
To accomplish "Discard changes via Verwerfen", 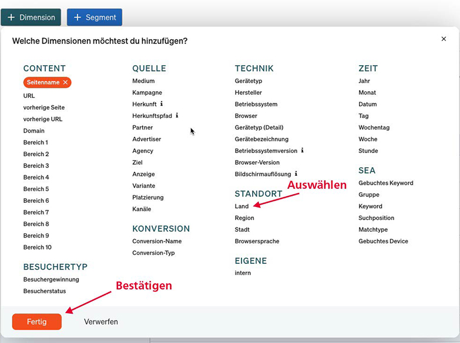I will pyautogui.click(x=101, y=322).
